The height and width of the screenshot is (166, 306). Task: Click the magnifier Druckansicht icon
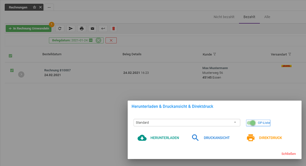point(195,138)
